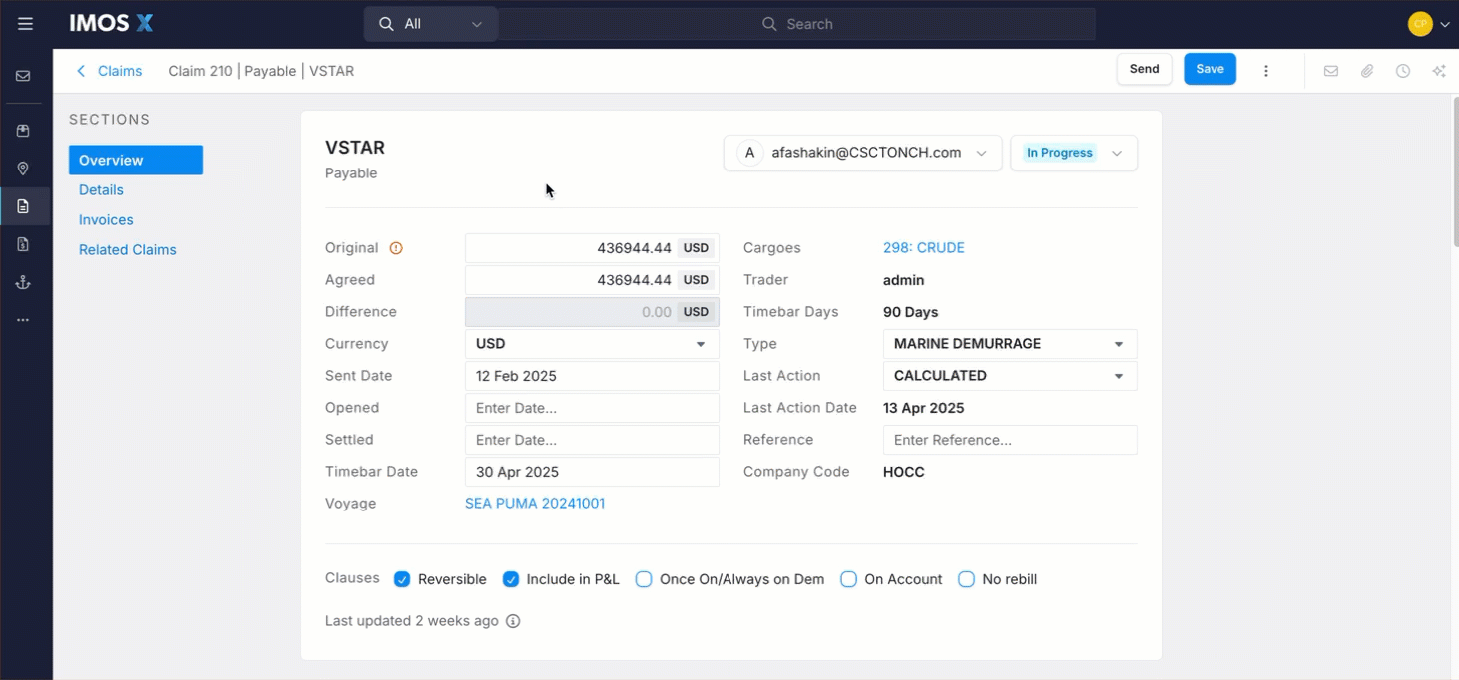
Task: Click the Reference input field
Action: (x=1010, y=440)
